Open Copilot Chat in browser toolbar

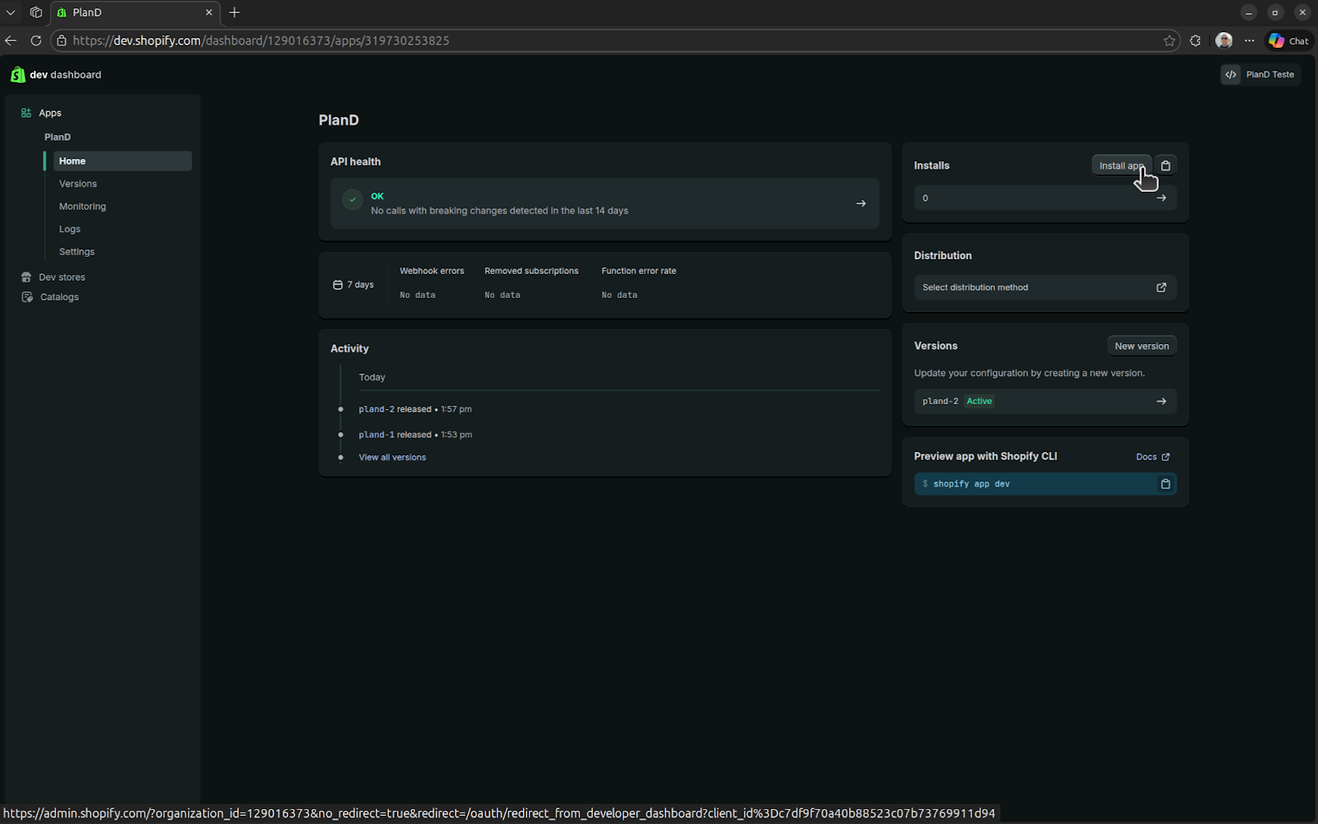click(1289, 40)
